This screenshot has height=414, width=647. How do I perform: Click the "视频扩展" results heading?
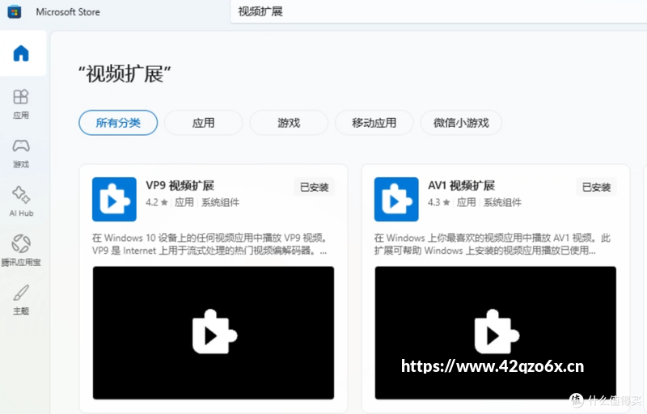[x=125, y=74]
